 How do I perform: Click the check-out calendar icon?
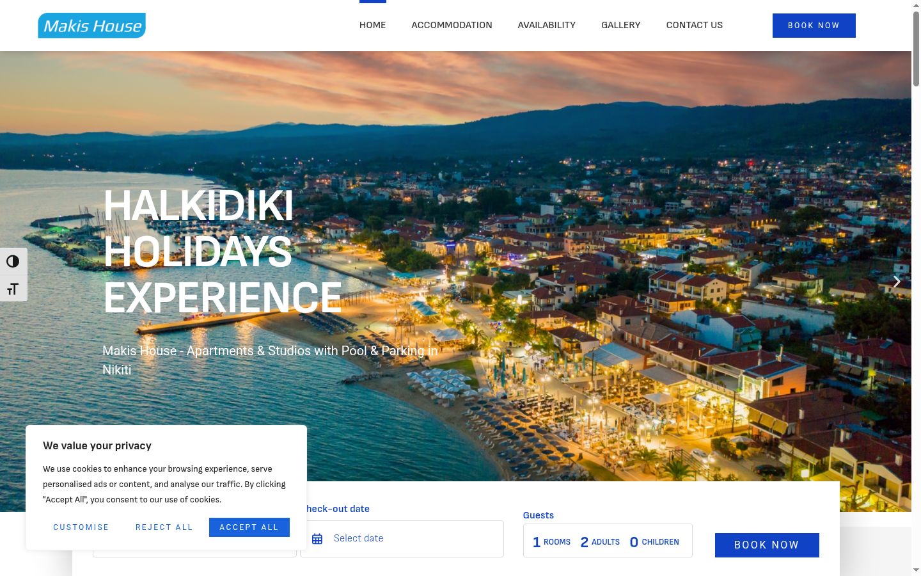pyautogui.click(x=317, y=539)
